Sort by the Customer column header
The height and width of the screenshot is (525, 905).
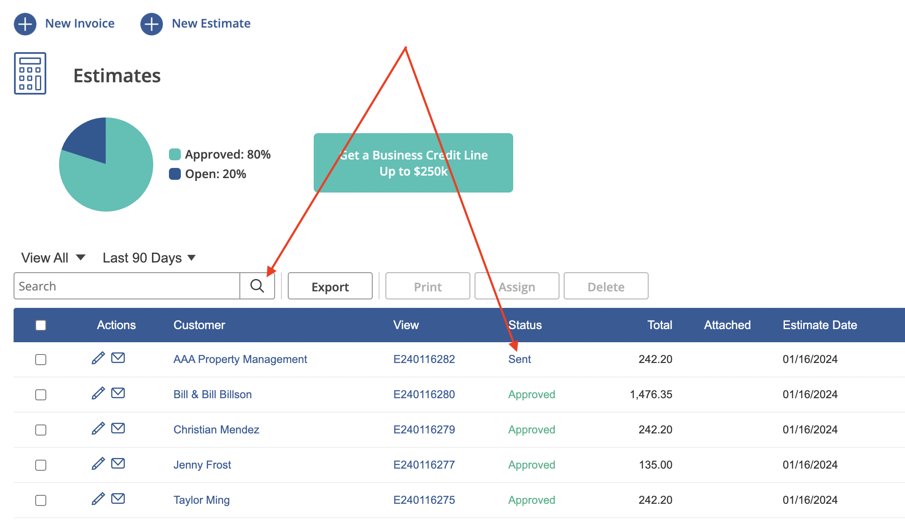pos(199,325)
